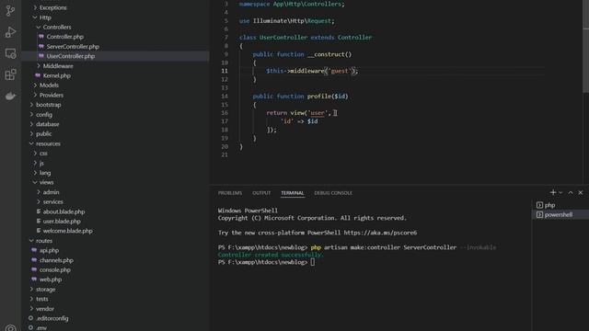Expand the Exceptions folder
The height and width of the screenshot is (331, 589).
(x=53, y=7)
